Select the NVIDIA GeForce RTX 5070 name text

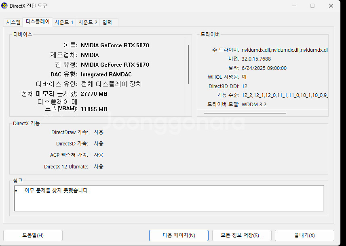click(x=115, y=45)
